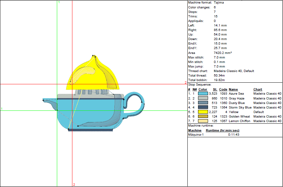Click the red guide marker 2 at bottom
The image size is (283, 187).
pos(74,185)
